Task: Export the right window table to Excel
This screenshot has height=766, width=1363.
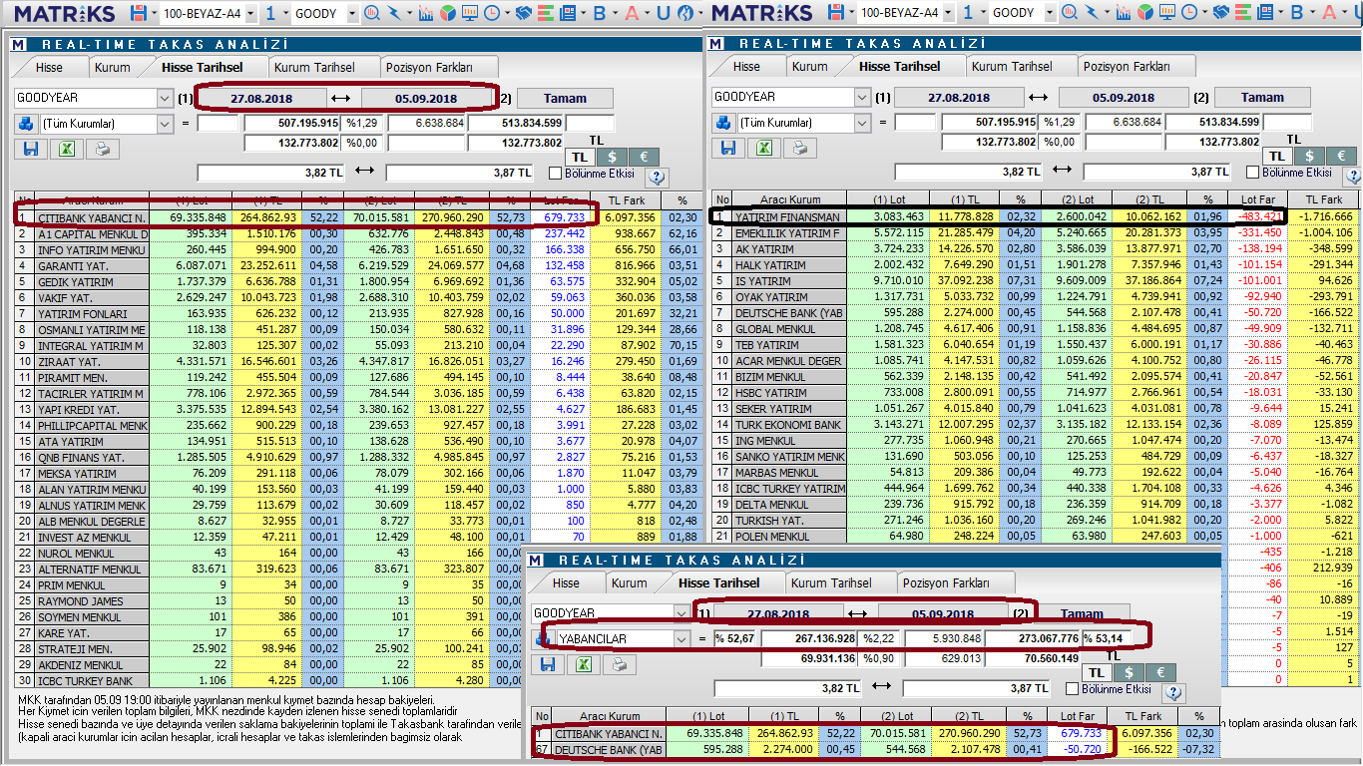Action: (x=763, y=148)
